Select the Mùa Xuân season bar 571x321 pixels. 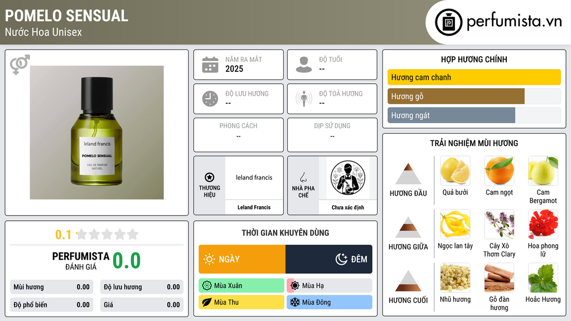(x=241, y=286)
